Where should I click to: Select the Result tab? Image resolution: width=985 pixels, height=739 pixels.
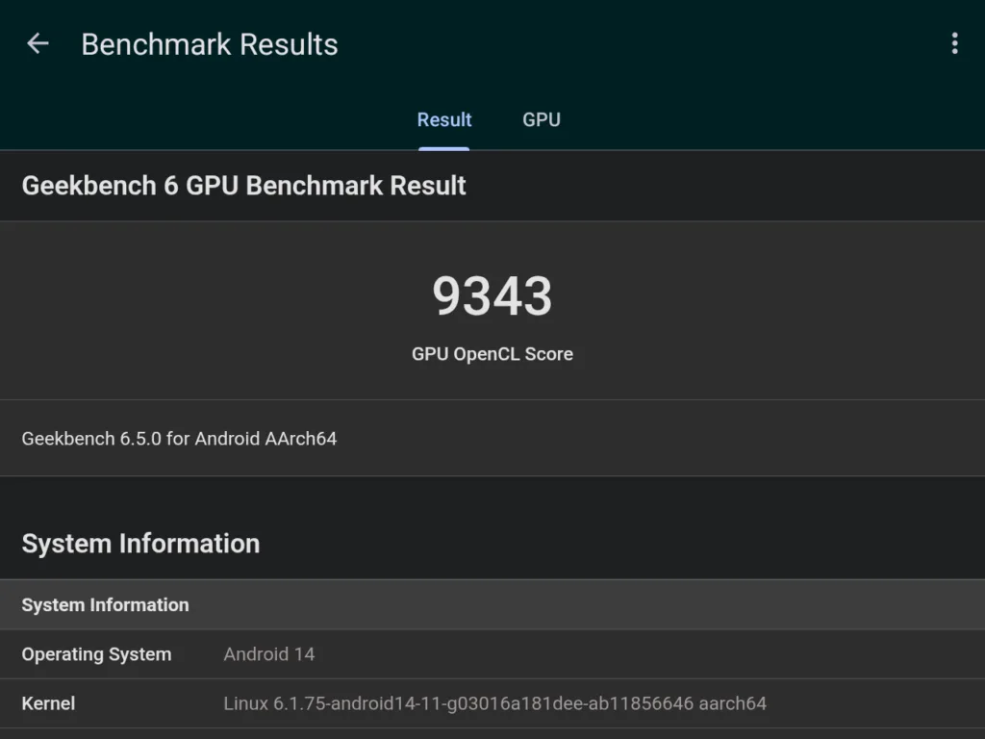pyautogui.click(x=443, y=119)
